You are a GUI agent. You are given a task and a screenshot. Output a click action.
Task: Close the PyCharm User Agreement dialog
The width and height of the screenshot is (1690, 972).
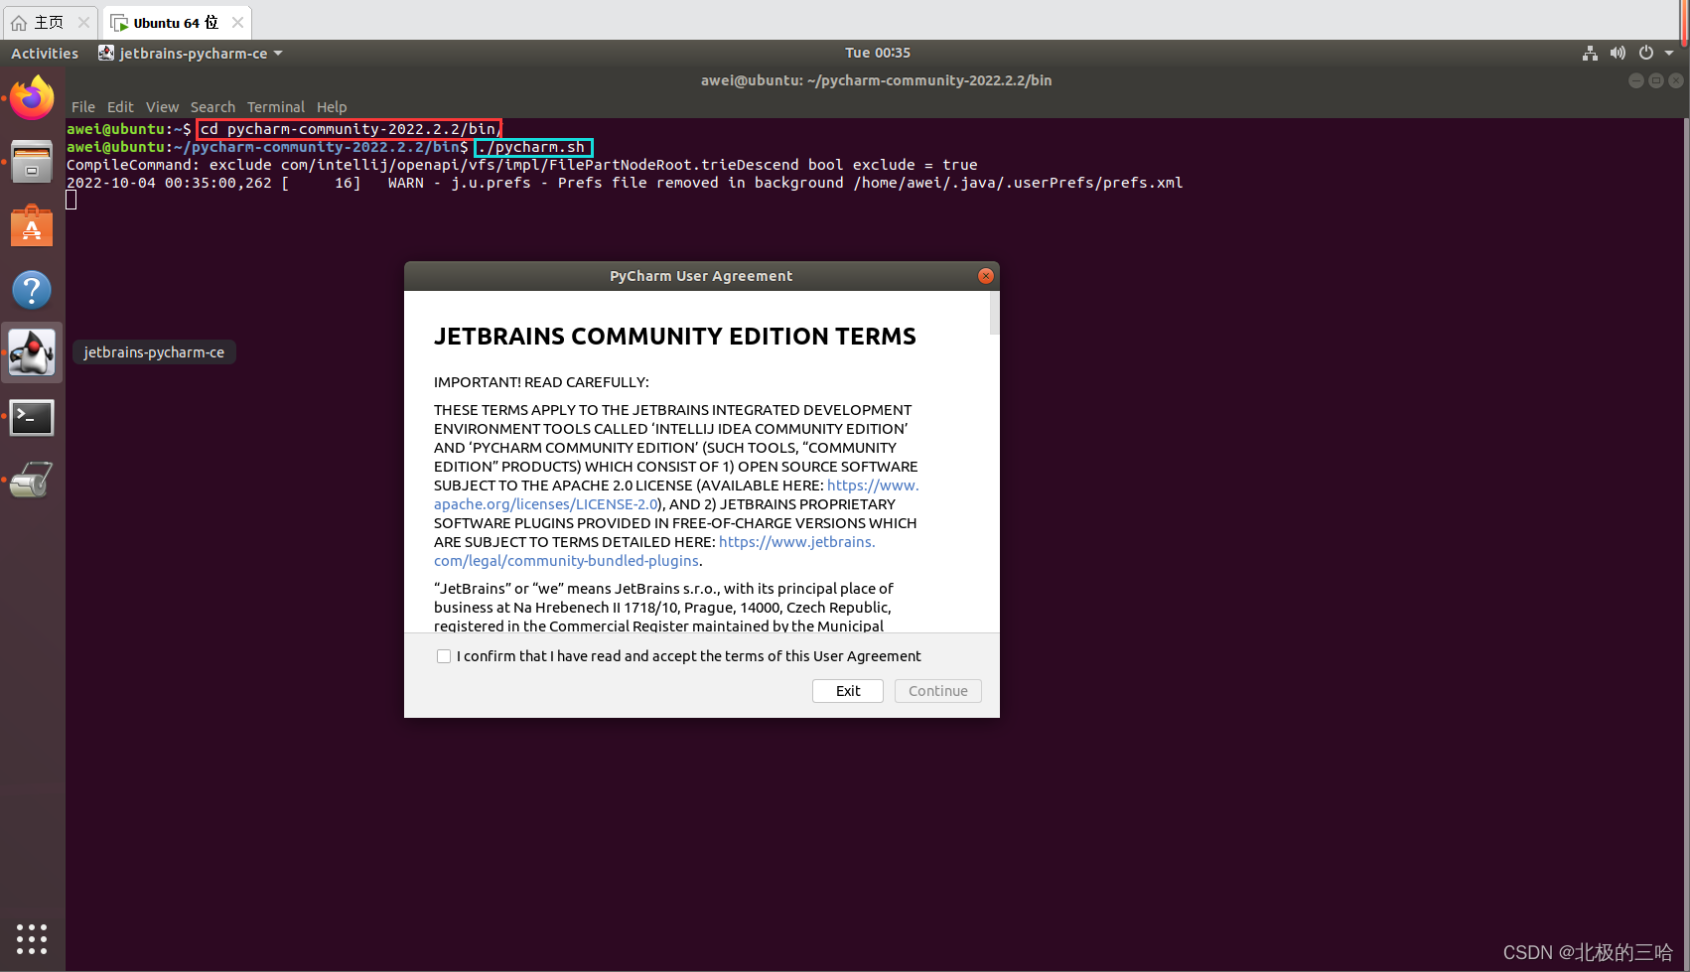pos(986,276)
